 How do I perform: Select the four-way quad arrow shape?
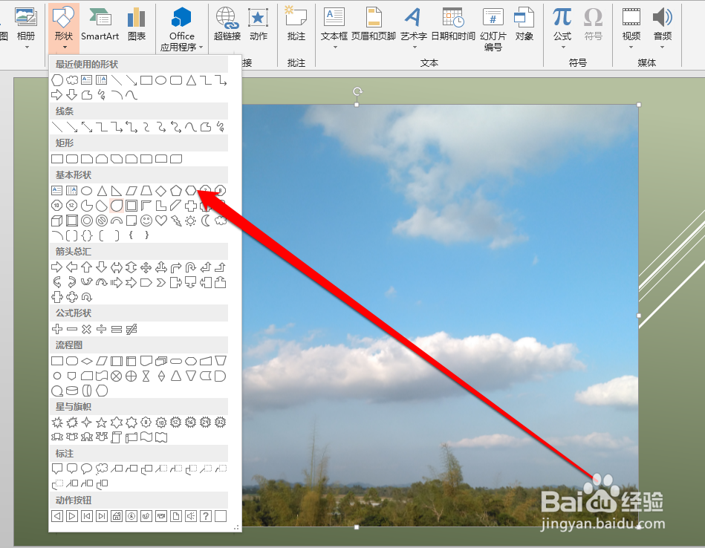146,268
